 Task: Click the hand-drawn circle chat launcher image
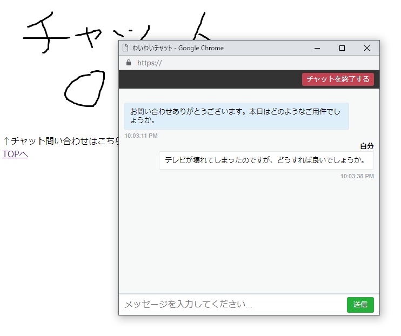(85, 89)
